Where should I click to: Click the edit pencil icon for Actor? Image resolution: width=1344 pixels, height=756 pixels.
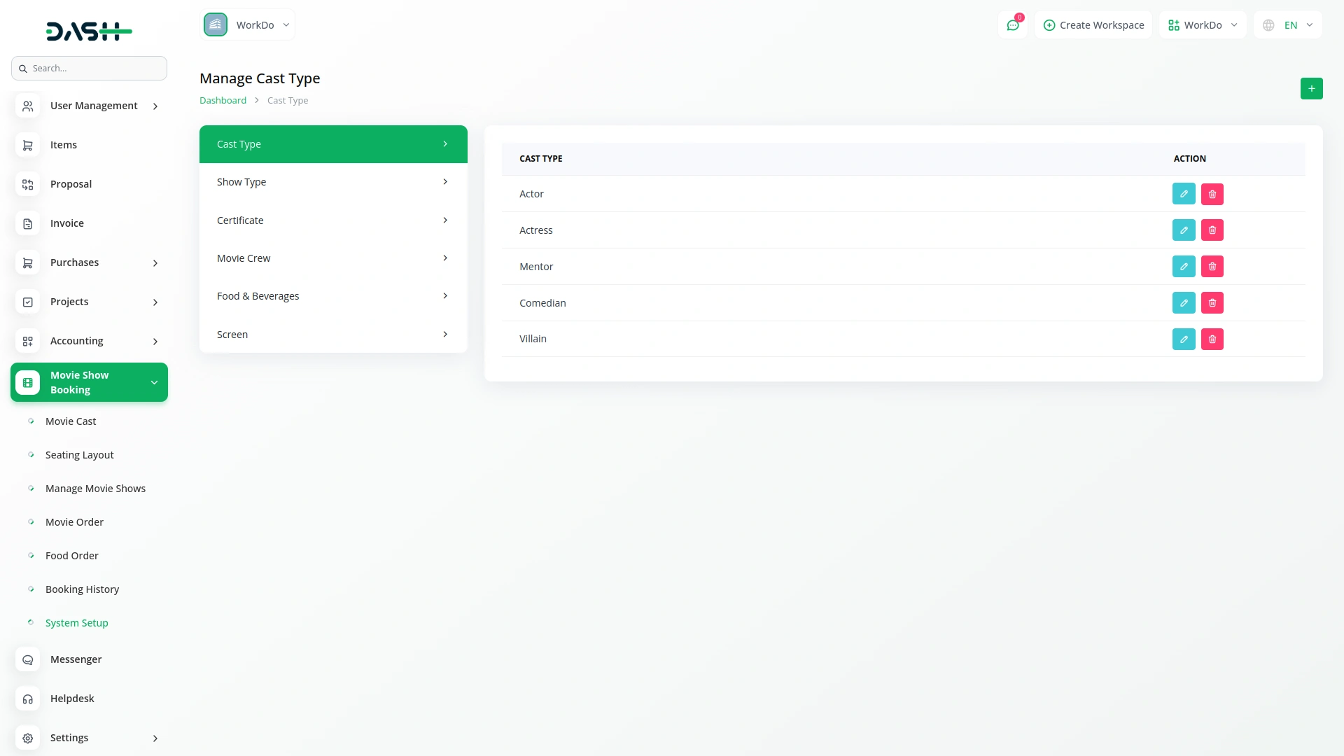pos(1183,194)
